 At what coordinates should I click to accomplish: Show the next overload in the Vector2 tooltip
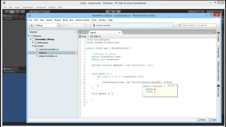click(x=176, y=85)
